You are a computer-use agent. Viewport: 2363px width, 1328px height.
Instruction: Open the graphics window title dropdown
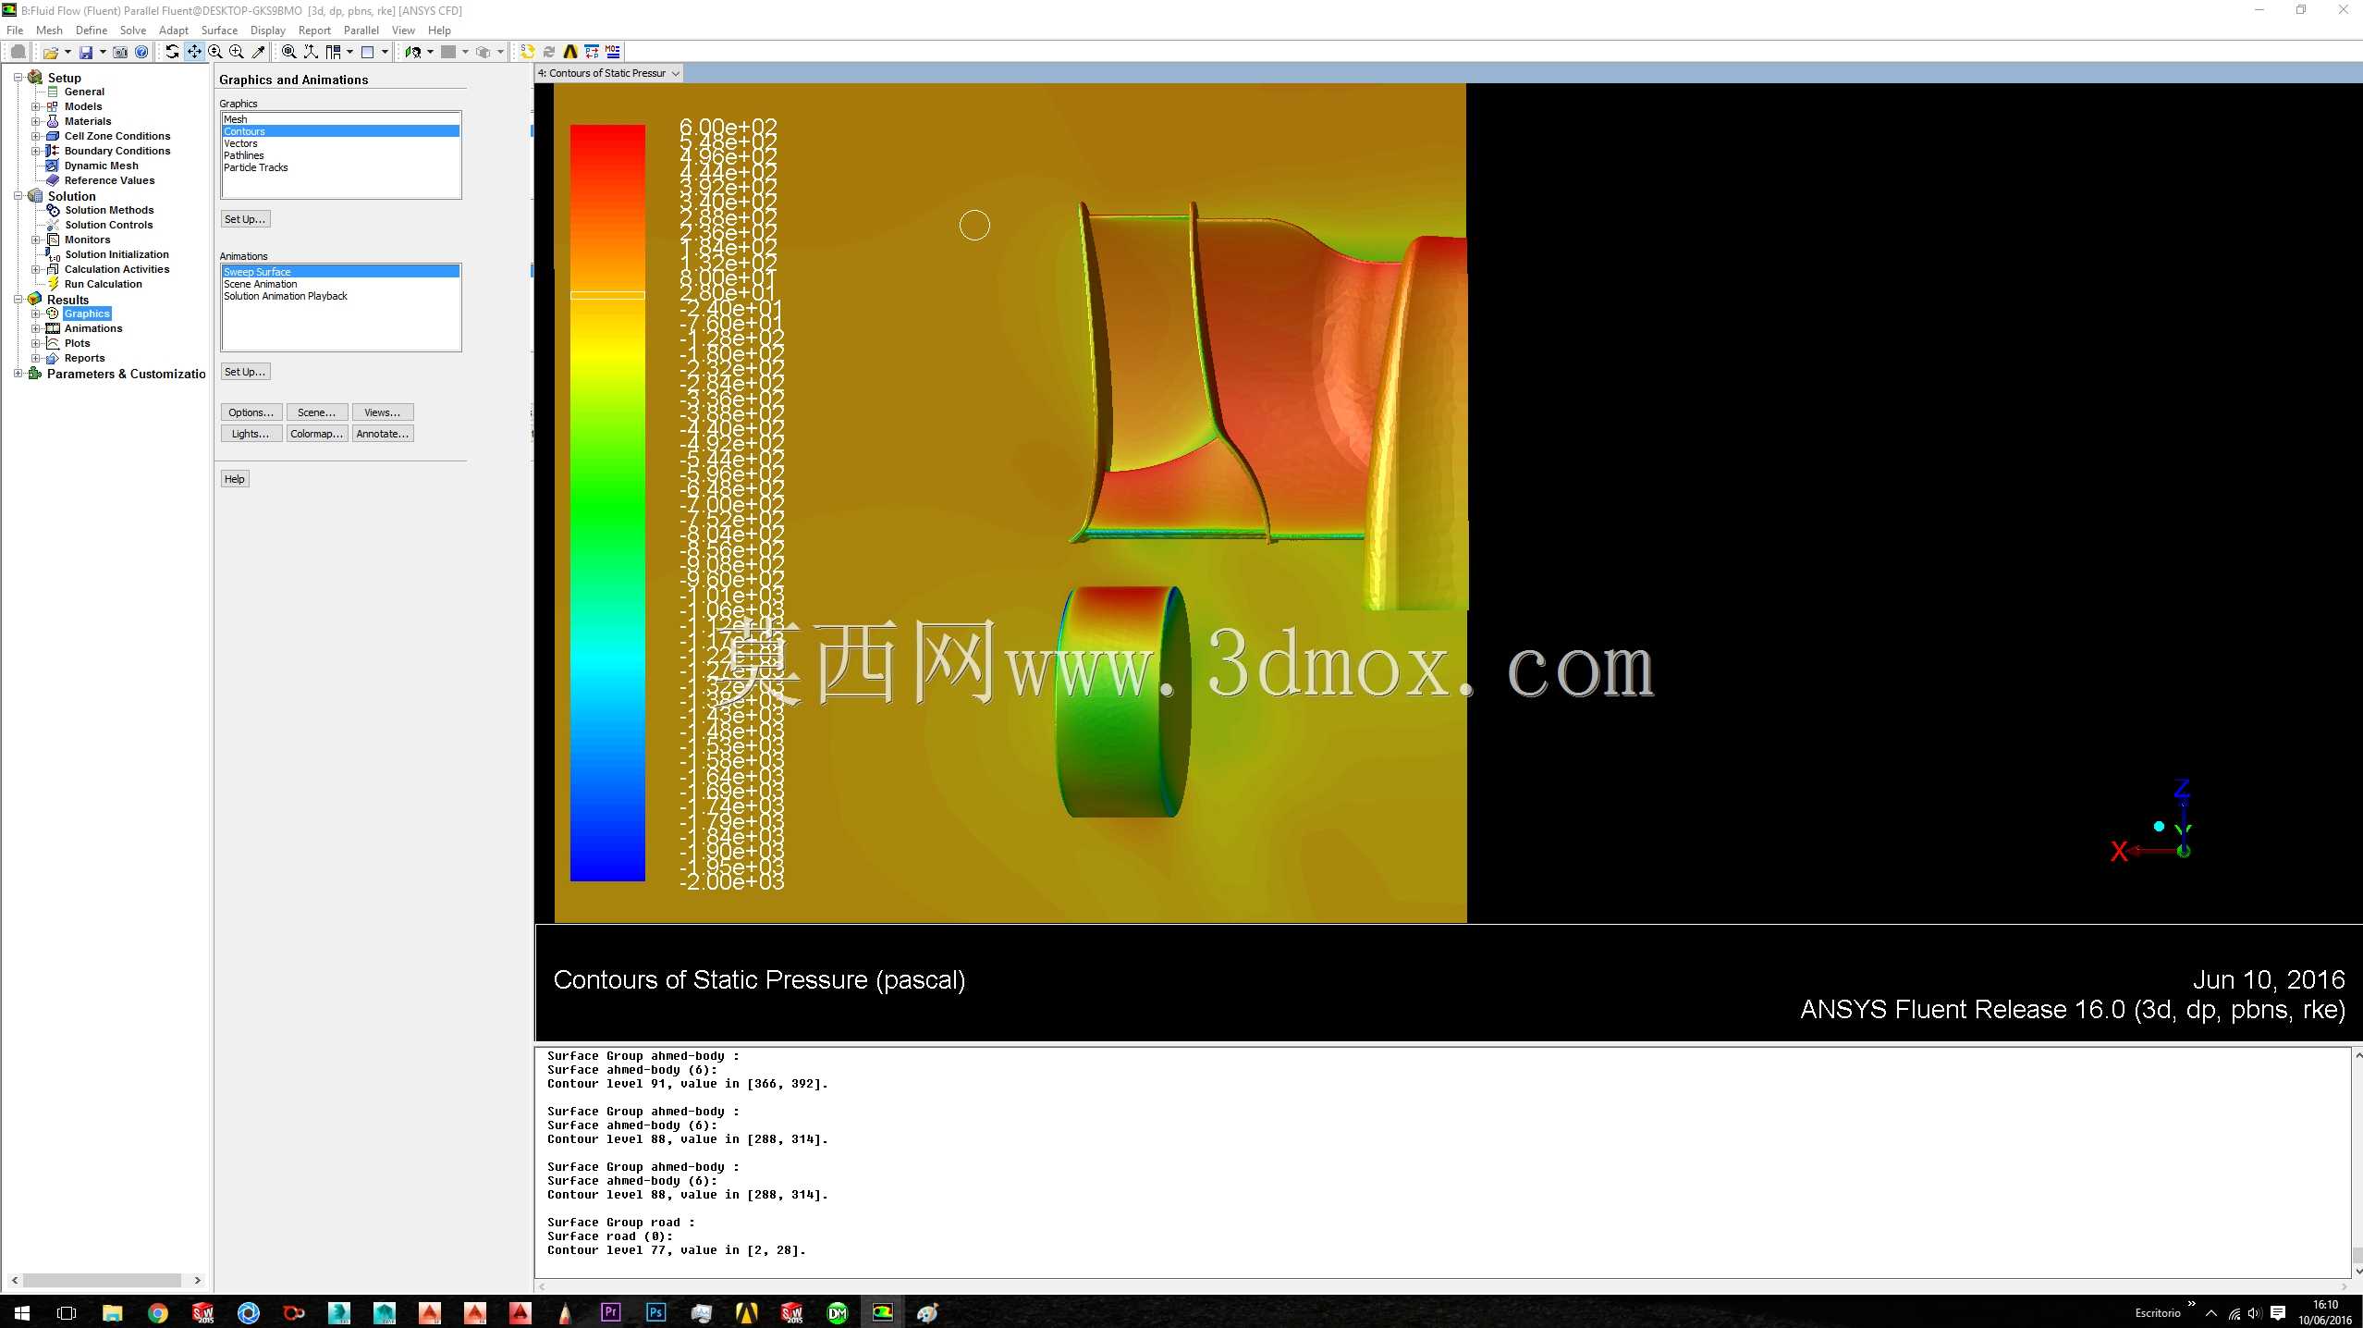pos(676,73)
